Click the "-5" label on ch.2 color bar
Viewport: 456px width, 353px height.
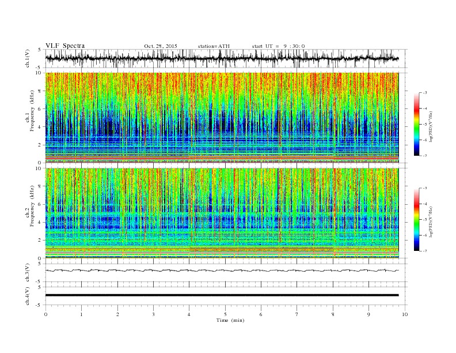pyautogui.click(x=425, y=220)
